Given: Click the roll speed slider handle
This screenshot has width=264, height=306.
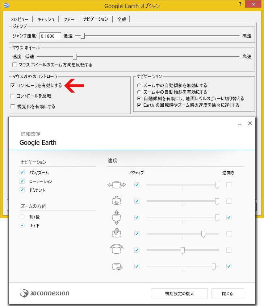Looking at the screenshot, I should [183, 250].
